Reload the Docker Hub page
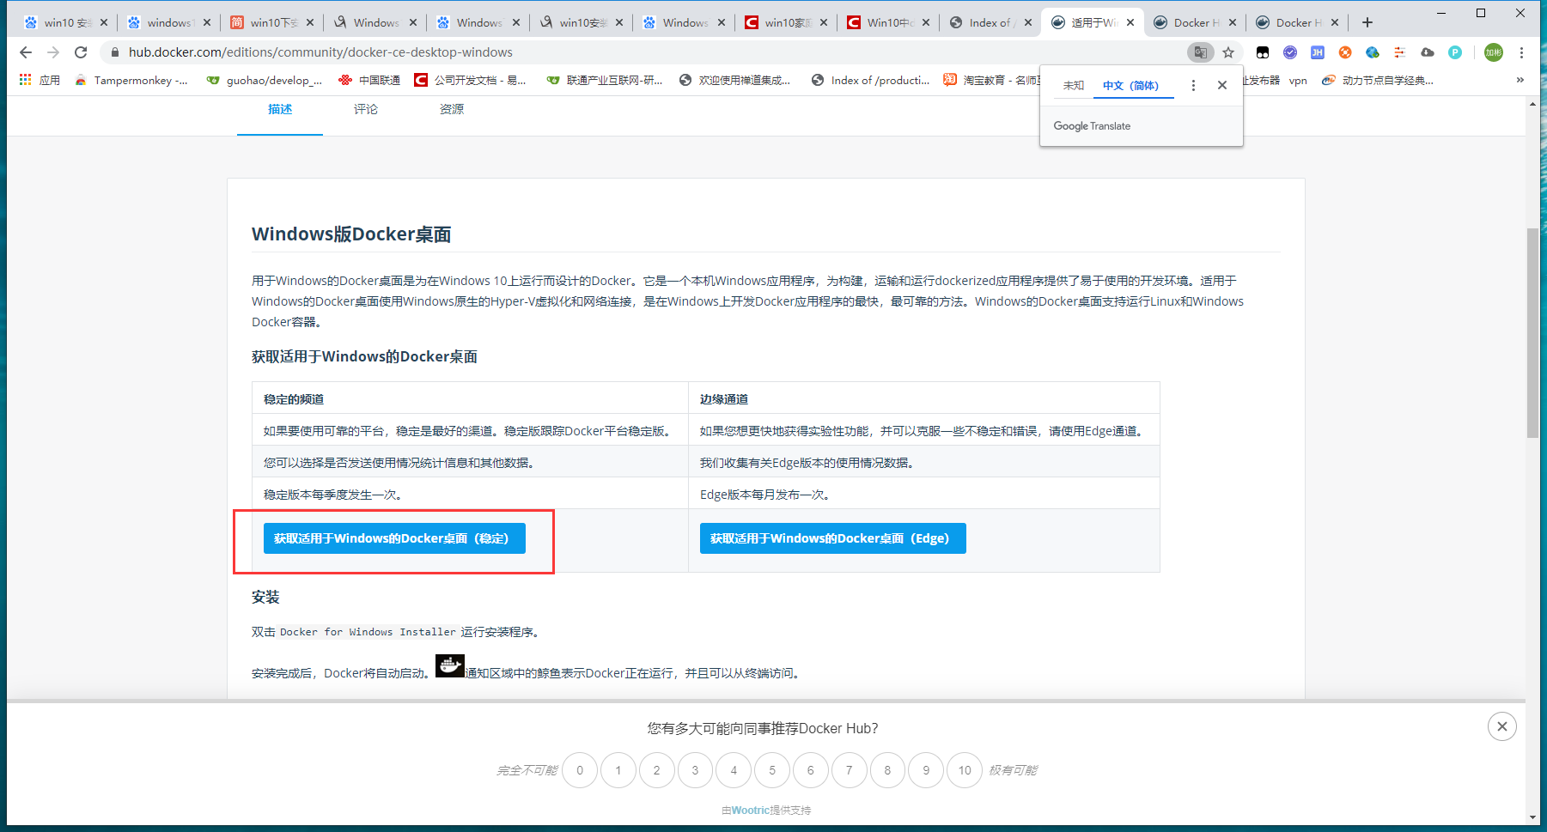Screen dimensions: 1547x832 [x=81, y=52]
